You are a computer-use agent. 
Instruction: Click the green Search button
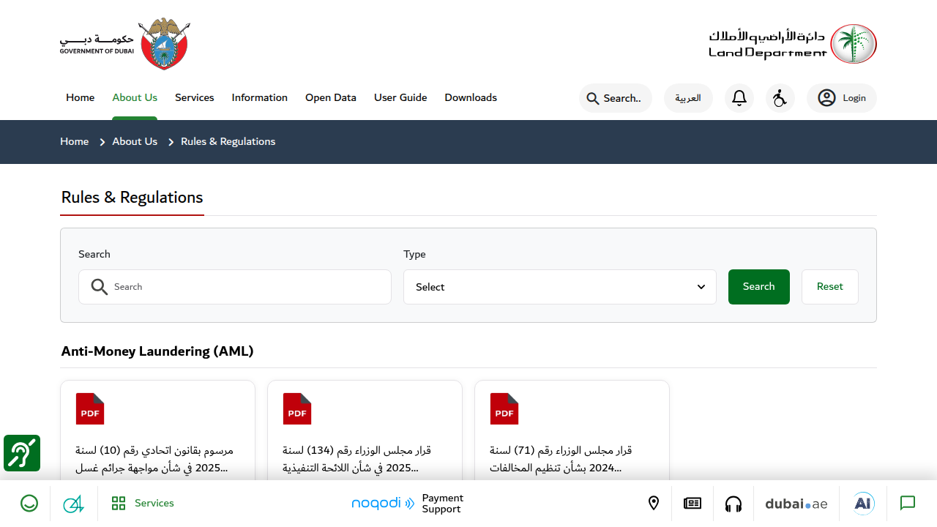click(x=759, y=287)
